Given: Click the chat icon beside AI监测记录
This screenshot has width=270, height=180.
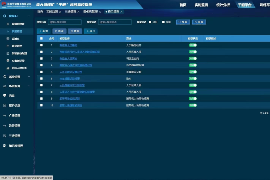Looking at the screenshot, I should pyautogui.click(x=8, y=61).
